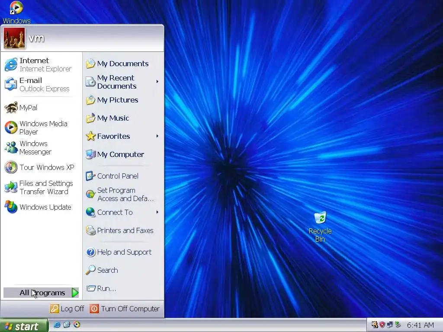Select Recycle Bin on the desktop
Screen dimensions: 443x332
[x=320, y=227]
